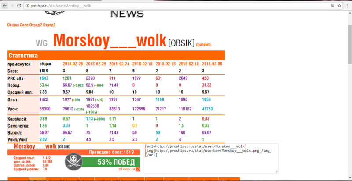
Task: Click the pirate skull emblem on userbar
Action: click(74, 163)
